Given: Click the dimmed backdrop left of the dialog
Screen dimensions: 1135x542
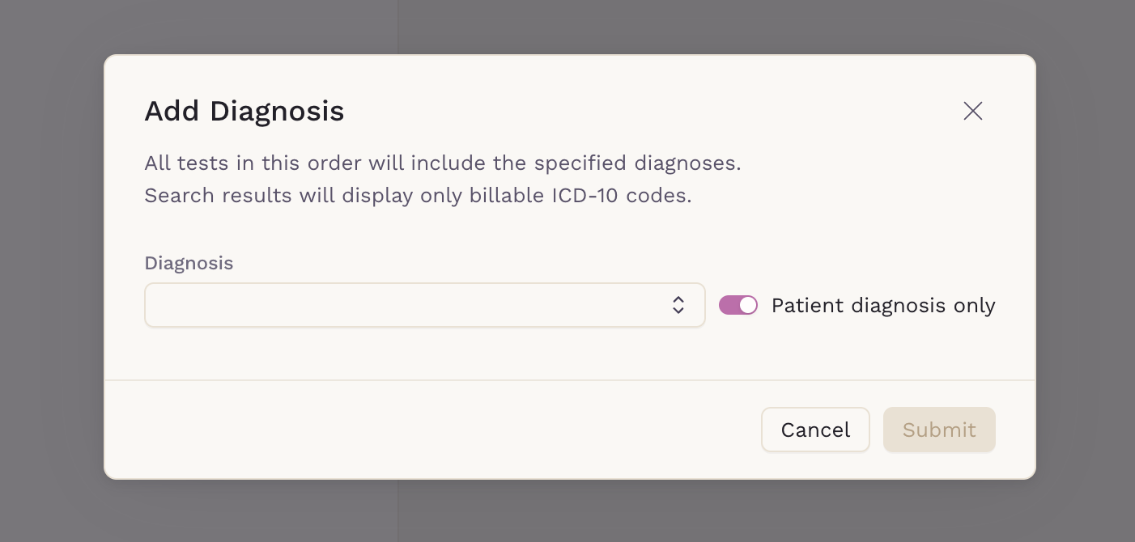Looking at the screenshot, I should 52,271.
